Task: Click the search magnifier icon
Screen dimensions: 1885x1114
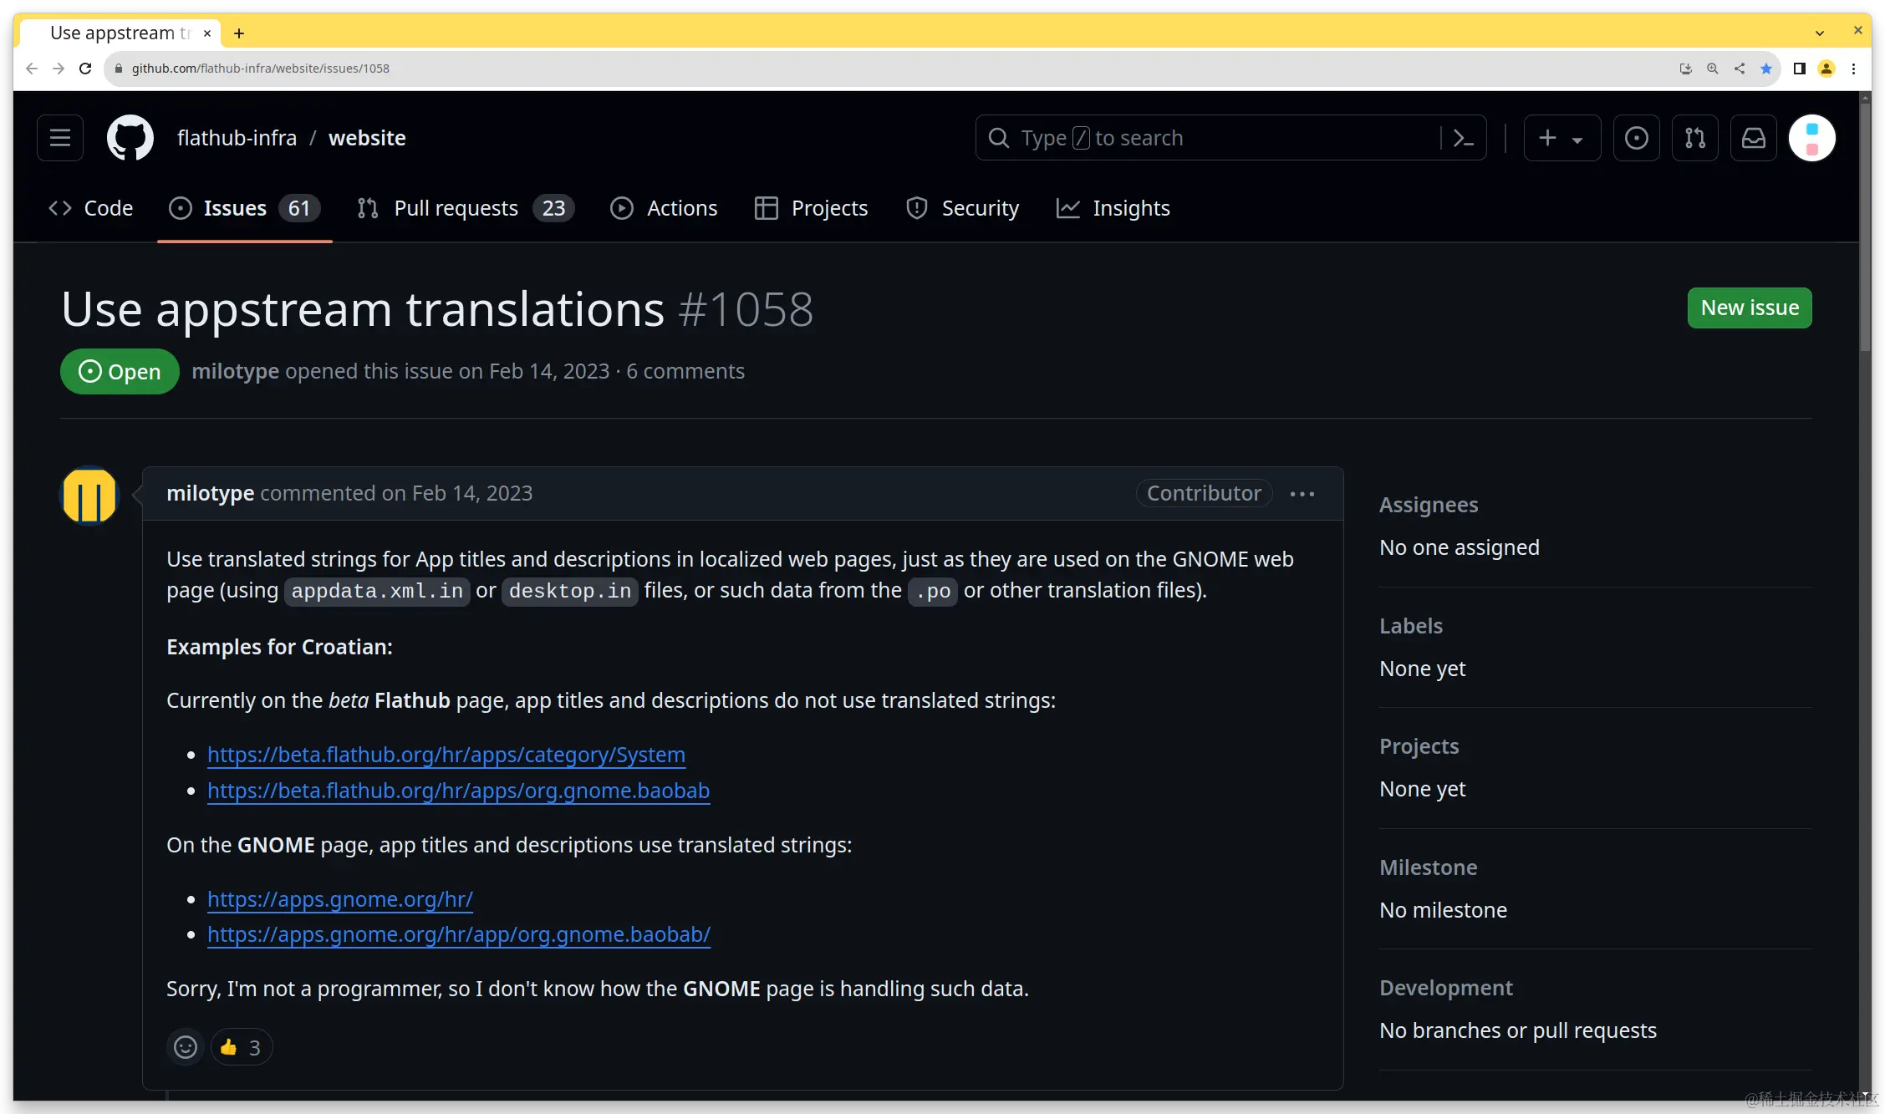Action: click(998, 138)
